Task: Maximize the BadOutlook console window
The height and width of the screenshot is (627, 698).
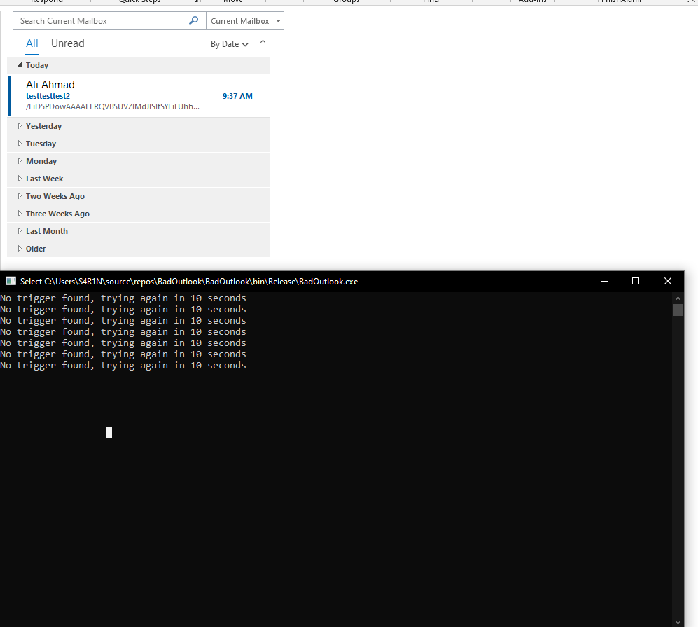Action: point(636,281)
